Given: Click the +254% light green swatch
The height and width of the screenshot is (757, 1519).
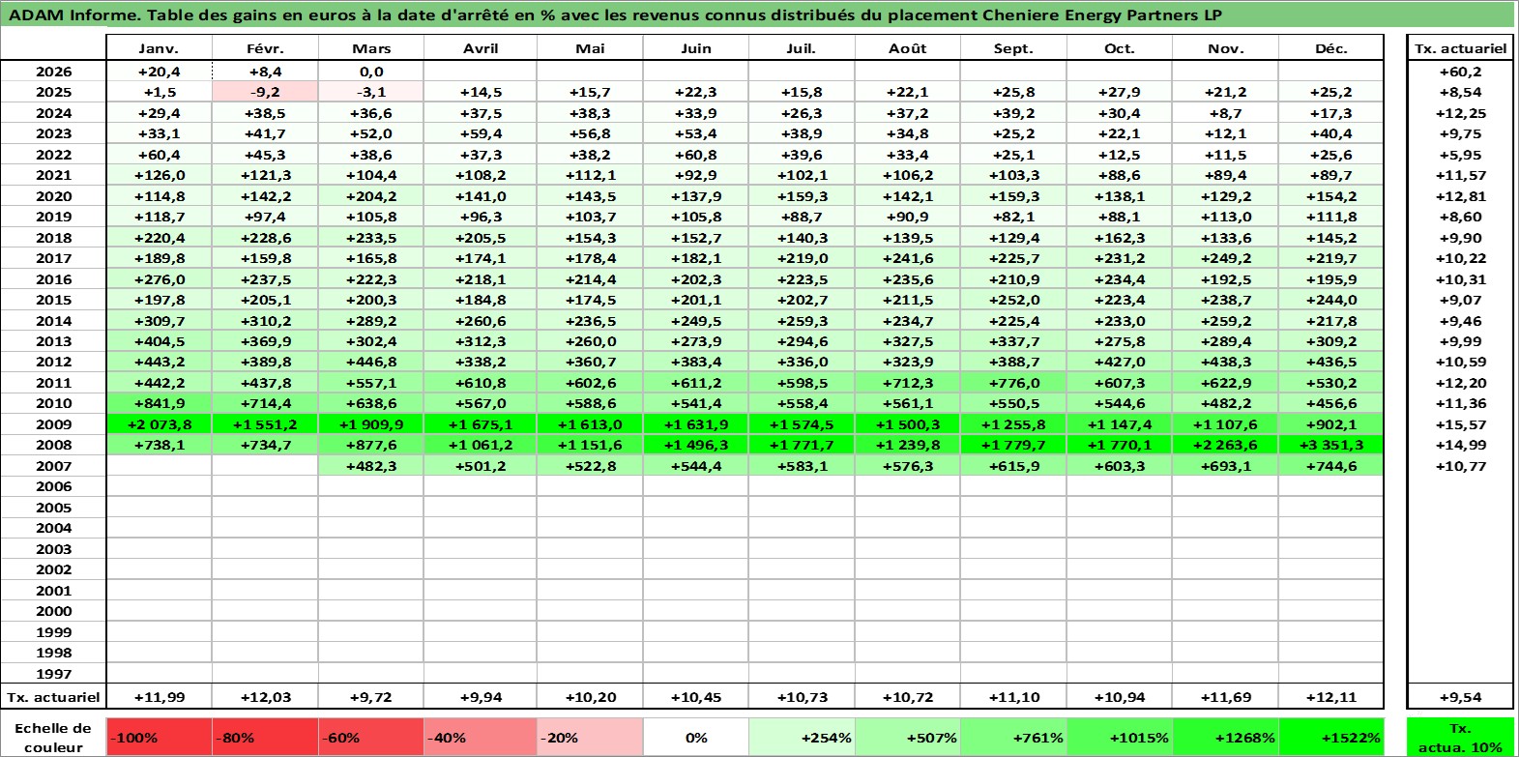Looking at the screenshot, I should 802,737.
